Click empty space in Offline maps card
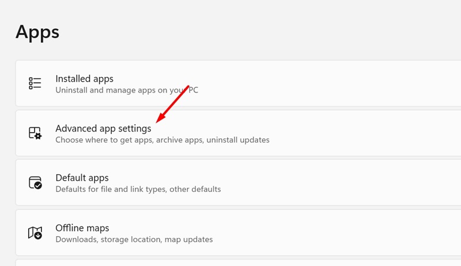The width and height of the screenshot is (461, 266). (x=346, y=233)
